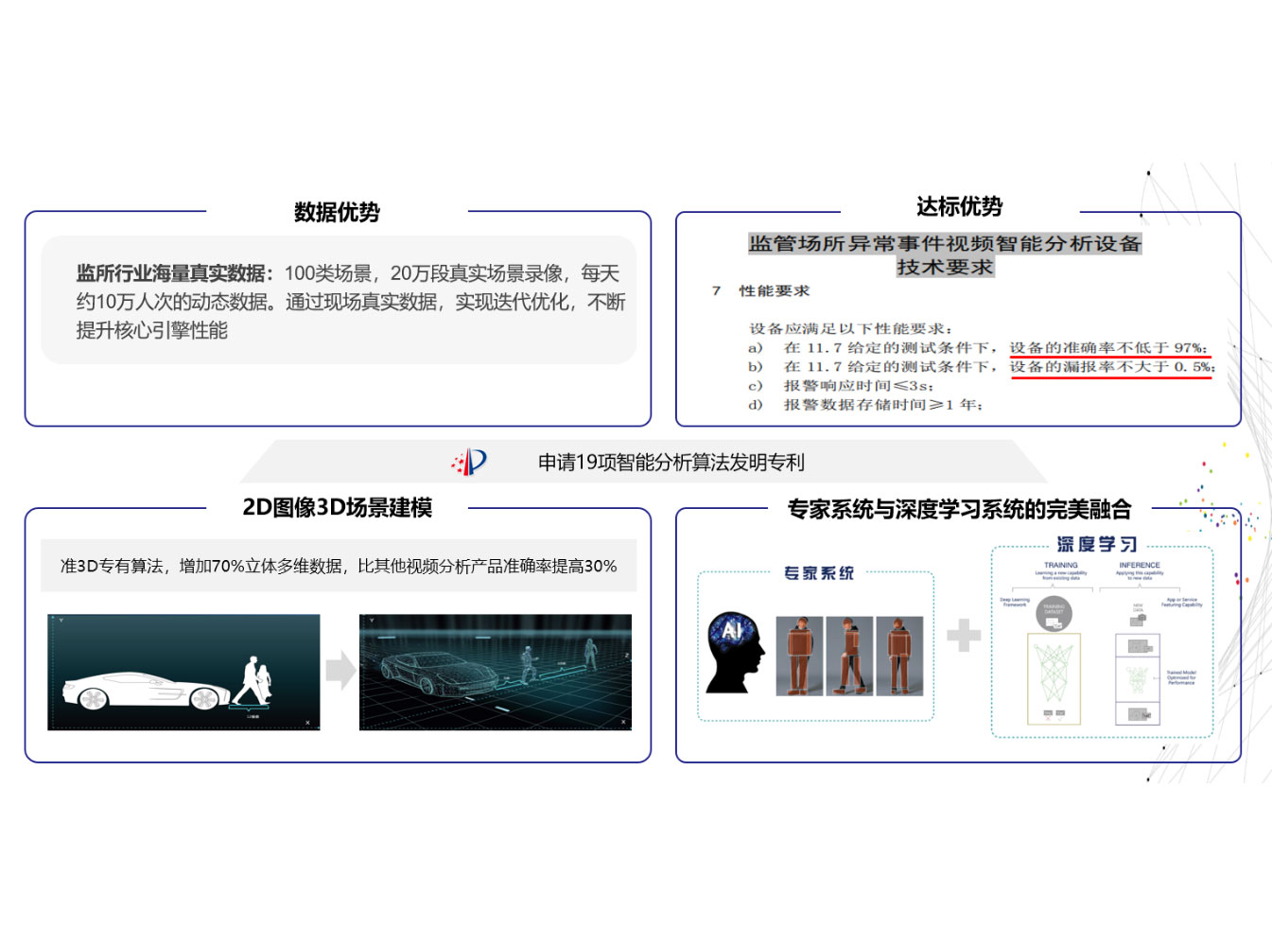Click the underlined 设备的准确率不低于97% text
The image size is (1272, 946).
(1108, 348)
